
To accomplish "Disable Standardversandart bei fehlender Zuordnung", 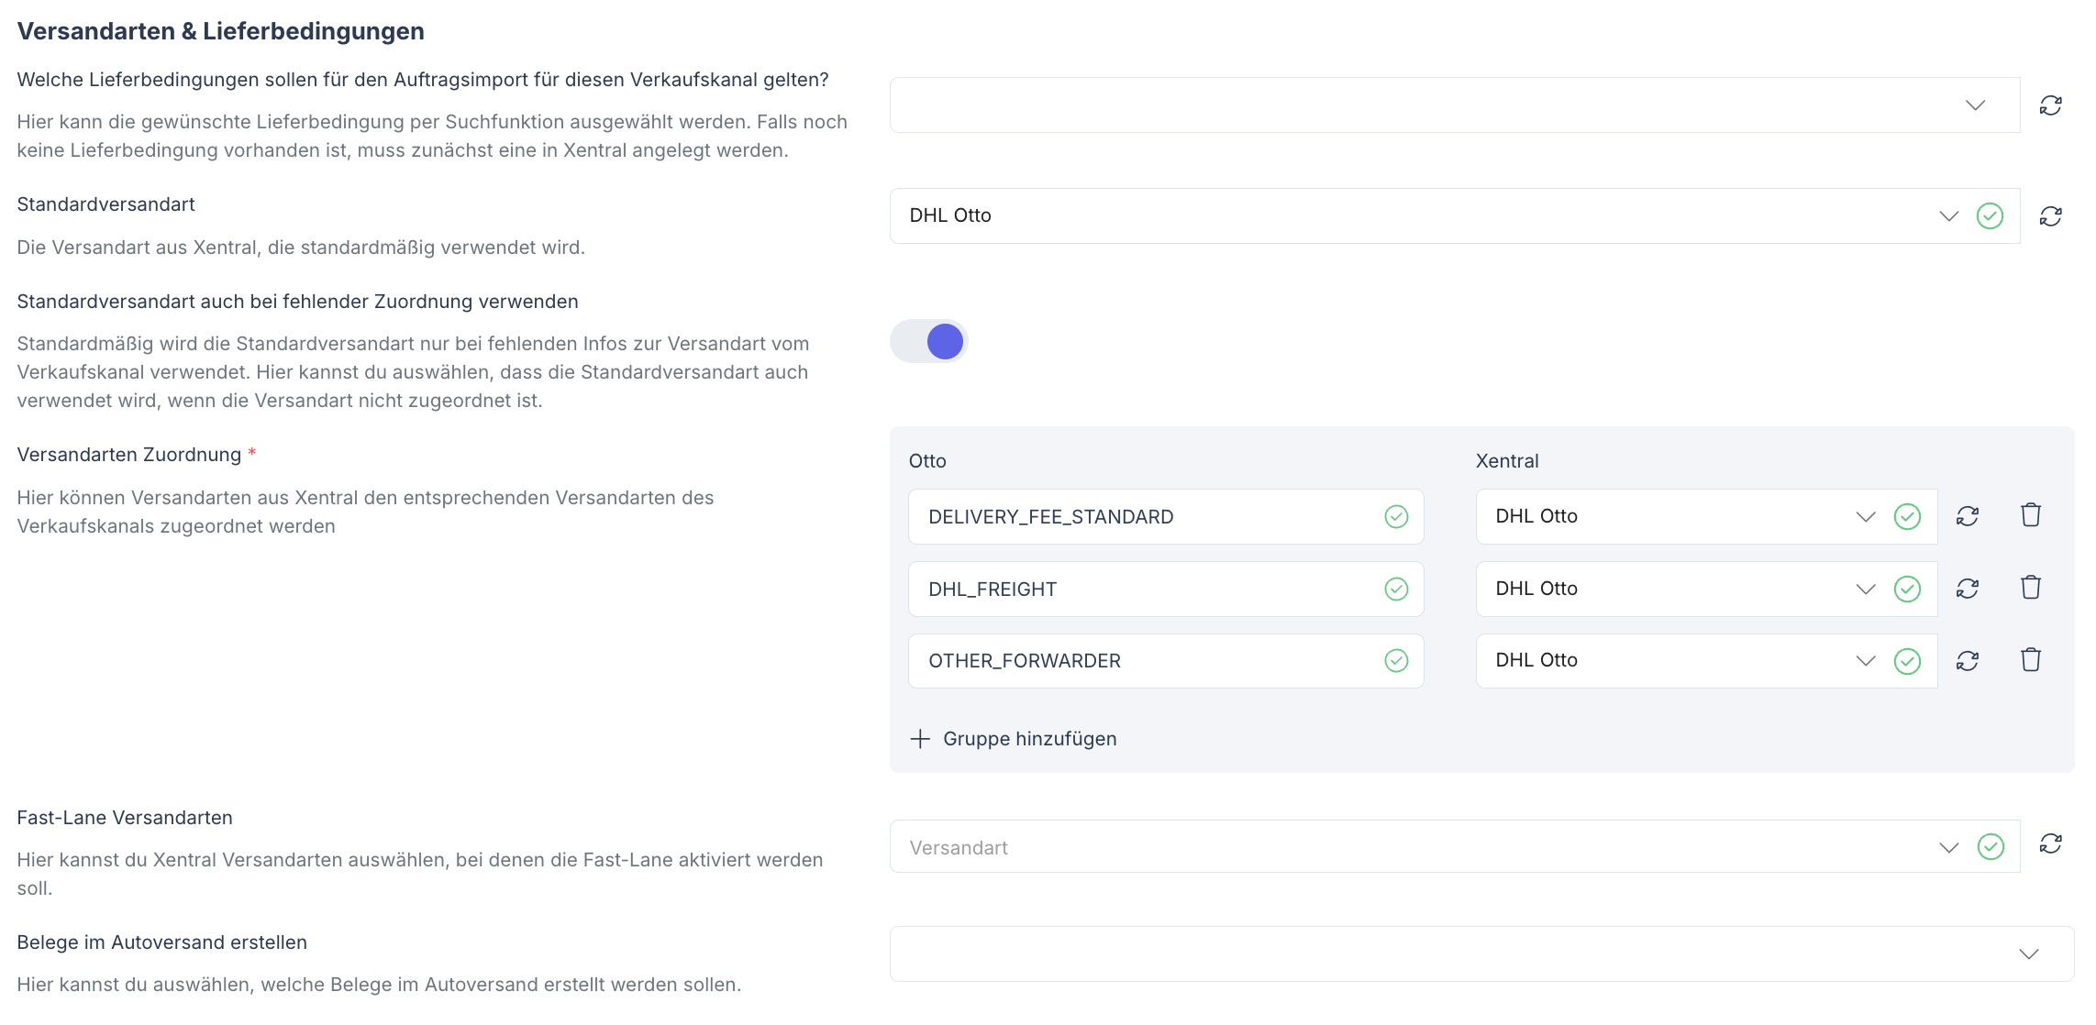I will coord(928,341).
